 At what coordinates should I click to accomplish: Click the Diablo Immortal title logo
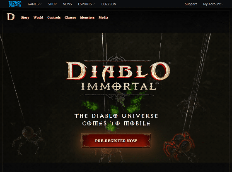coord(118,75)
